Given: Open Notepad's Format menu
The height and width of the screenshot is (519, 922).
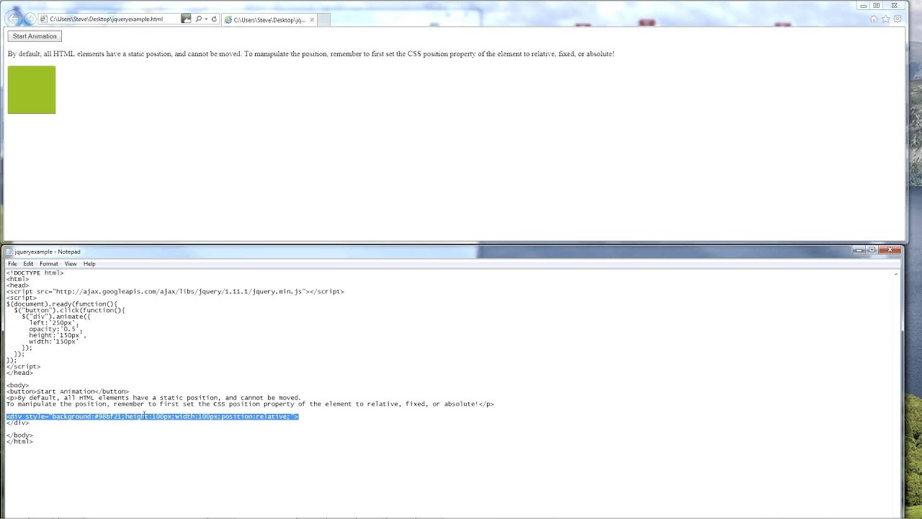Looking at the screenshot, I should (49, 264).
